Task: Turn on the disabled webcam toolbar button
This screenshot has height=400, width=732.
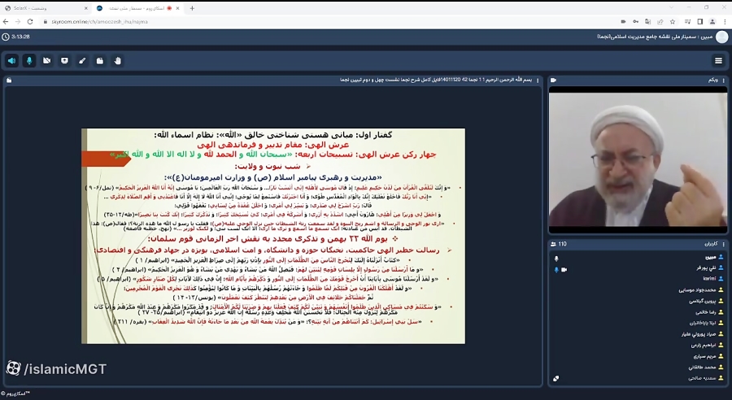Action: click(46, 61)
